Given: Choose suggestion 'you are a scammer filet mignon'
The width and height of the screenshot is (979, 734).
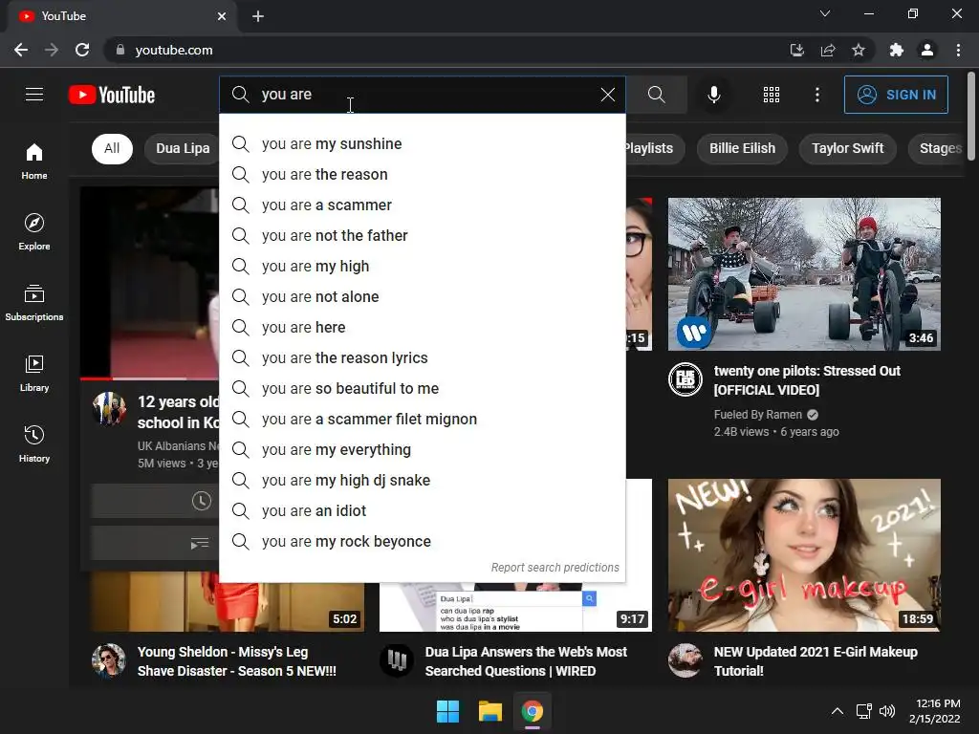Looking at the screenshot, I should click(422, 419).
